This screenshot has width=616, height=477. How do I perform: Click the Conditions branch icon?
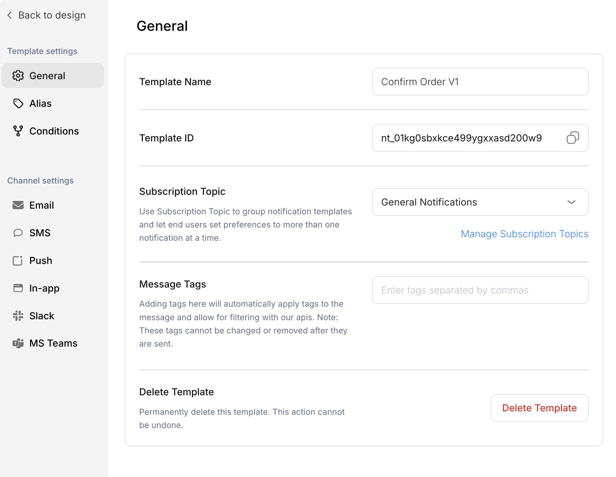click(x=18, y=131)
